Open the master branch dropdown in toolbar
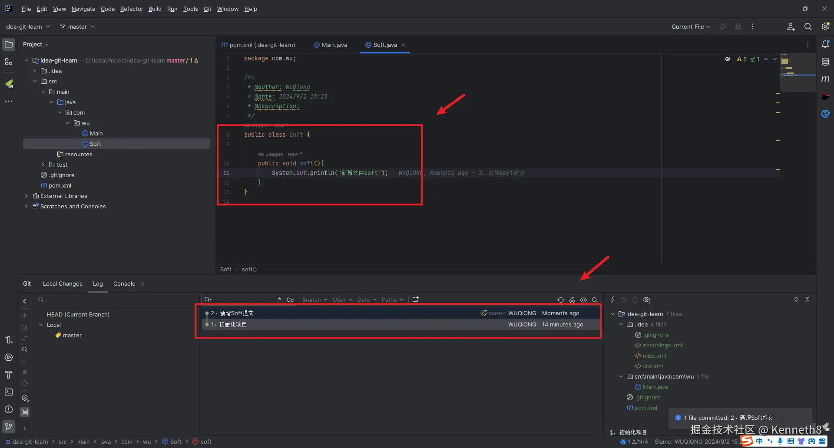The image size is (834, 448). pyautogui.click(x=77, y=26)
